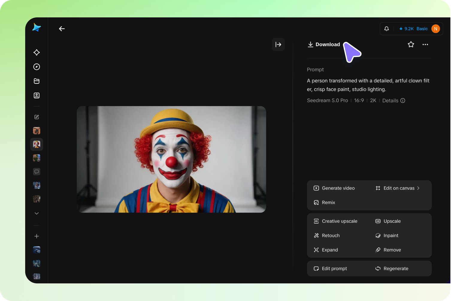Expand sidebar history with down chevron

(x=37, y=213)
